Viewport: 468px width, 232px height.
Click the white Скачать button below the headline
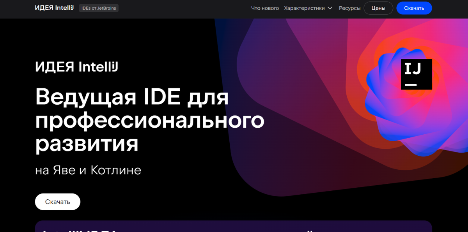[x=58, y=202]
